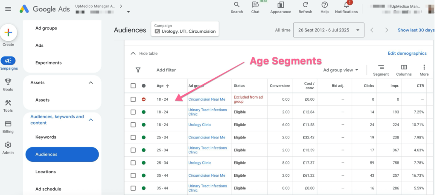Open Ads in the sidebar
Screen dimensions: 437x195
[x=39, y=45]
